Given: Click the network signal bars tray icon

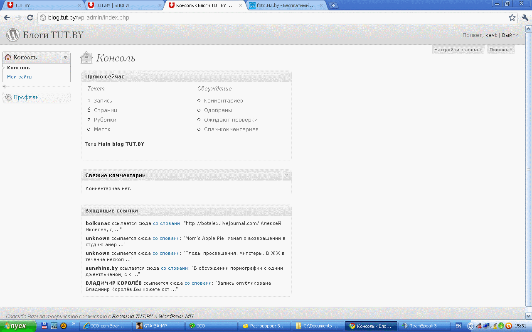Looking at the screenshot, I should (494, 326).
